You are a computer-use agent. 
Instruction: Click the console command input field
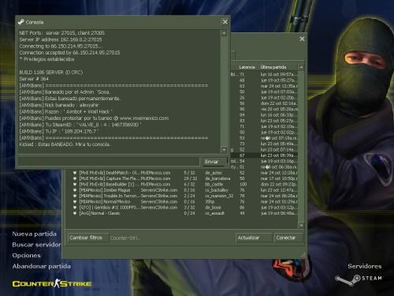click(x=109, y=162)
